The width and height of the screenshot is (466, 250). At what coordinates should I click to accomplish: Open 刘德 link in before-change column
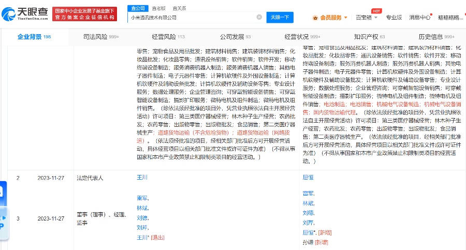point(142,217)
